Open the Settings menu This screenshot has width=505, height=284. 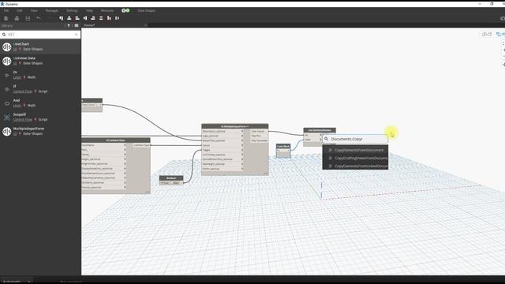[x=72, y=10]
